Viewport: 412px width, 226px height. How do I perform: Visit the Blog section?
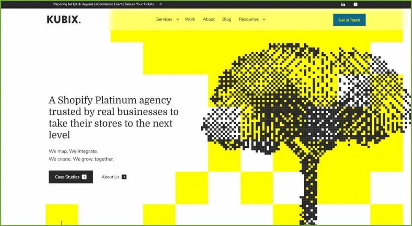[227, 19]
